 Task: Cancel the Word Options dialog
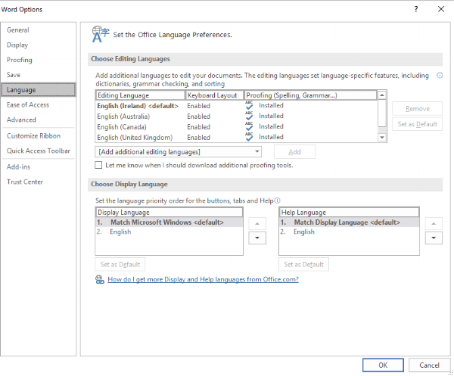pos(429,365)
